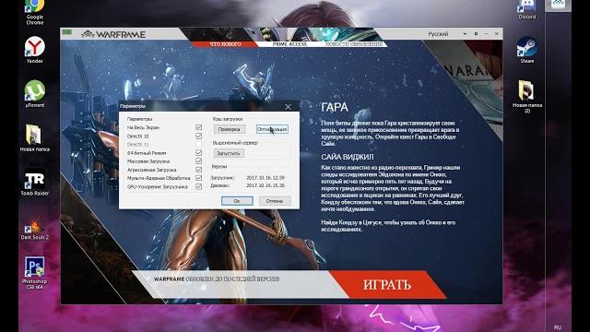This screenshot has width=590, height=332.
Task: Open the uTorrent desktop icon
Action: [x=35, y=94]
